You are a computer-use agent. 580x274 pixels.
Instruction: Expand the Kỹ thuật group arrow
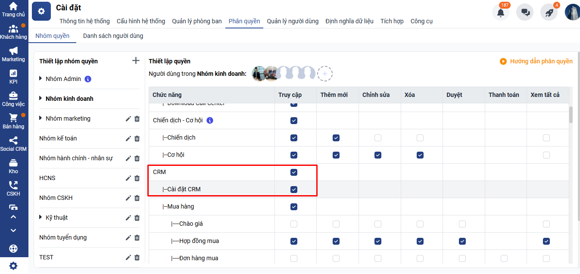pyautogui.click(x=41, y=217)
